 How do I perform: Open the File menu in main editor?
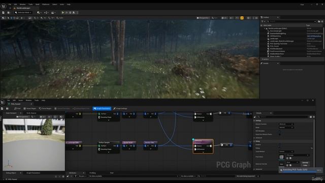pyautogui.click(x=10, y=5)
